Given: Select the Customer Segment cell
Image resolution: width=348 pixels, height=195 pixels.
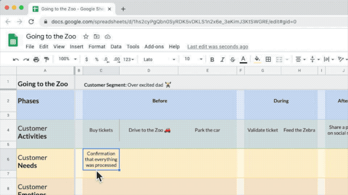Looking at the screenshot, I should (128, 85).
